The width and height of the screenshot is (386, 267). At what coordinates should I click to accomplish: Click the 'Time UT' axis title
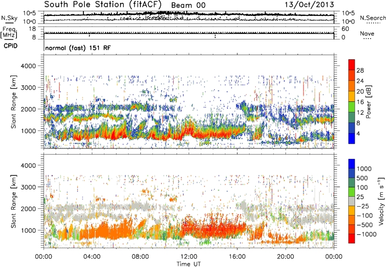point(189,264)
